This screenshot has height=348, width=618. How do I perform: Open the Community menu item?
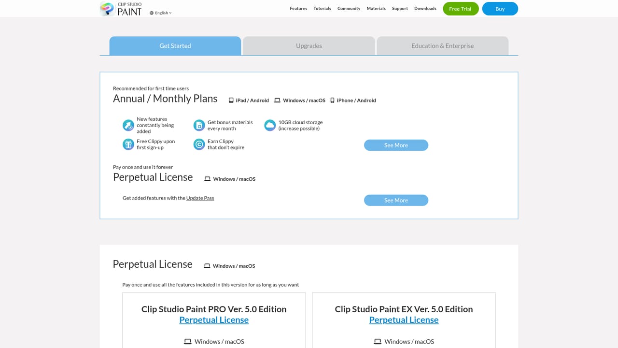click(x=349, y=9)
